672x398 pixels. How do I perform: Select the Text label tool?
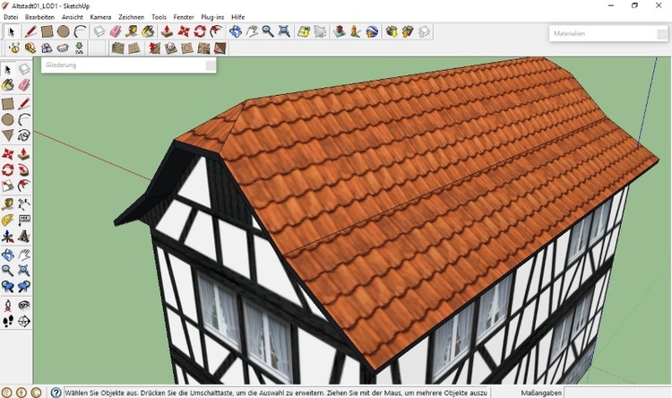24,220
